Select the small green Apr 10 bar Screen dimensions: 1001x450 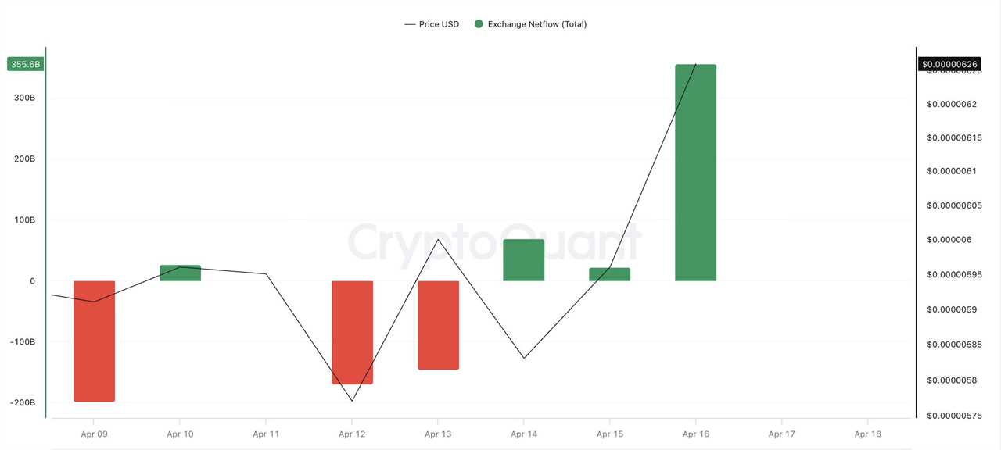point(180,273)
